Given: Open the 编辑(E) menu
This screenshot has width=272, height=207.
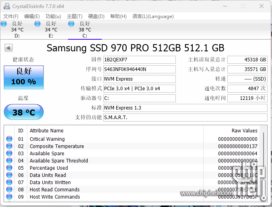Looking at the screenshot, I should pyautogui.click(x=32, y=16).
